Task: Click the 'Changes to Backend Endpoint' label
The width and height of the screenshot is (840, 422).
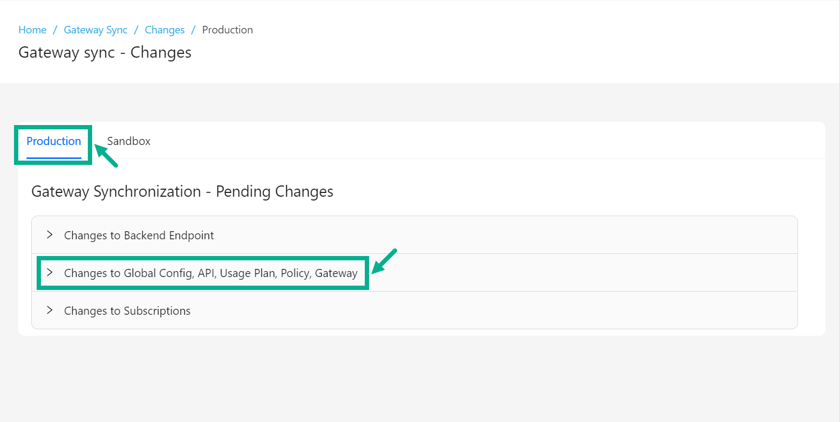Action: tap(139, 236)
